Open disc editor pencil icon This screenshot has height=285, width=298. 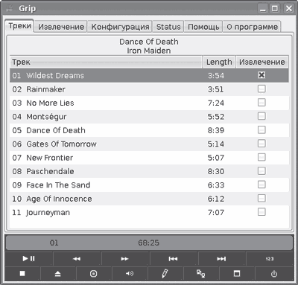[165, 274]
